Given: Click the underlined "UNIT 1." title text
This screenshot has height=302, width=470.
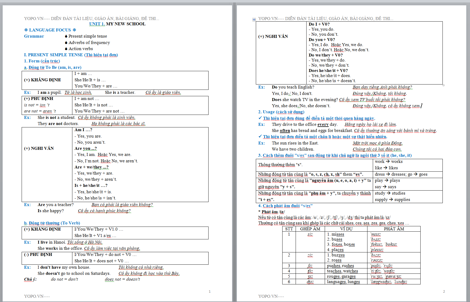Looking at the screenshot, I should pos(97,24).
